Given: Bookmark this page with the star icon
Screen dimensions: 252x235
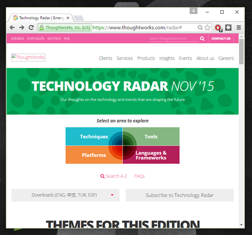Looking at the screenshot, I should click(x=208, y=27).
